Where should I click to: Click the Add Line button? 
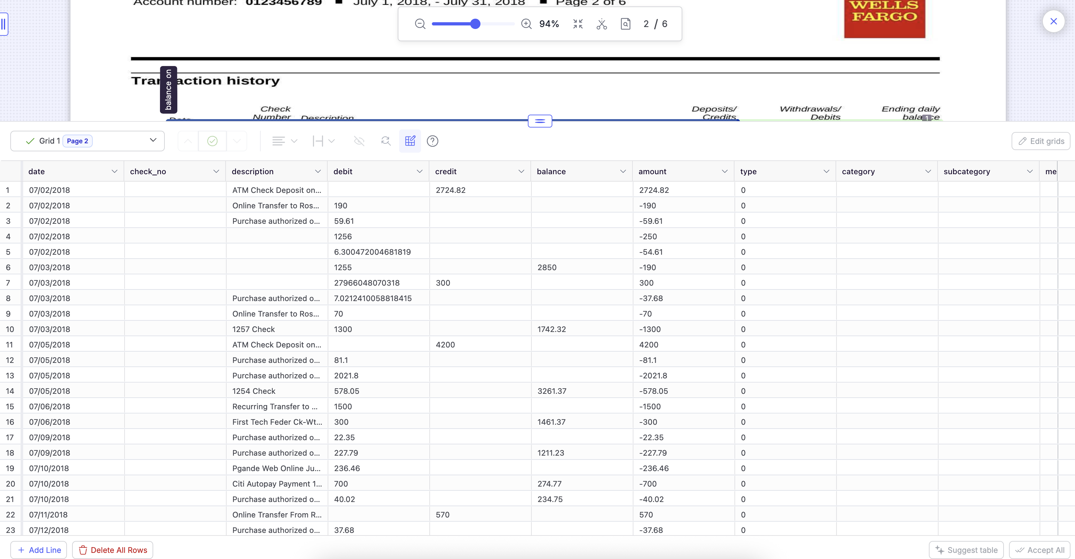tap(39, 550)
